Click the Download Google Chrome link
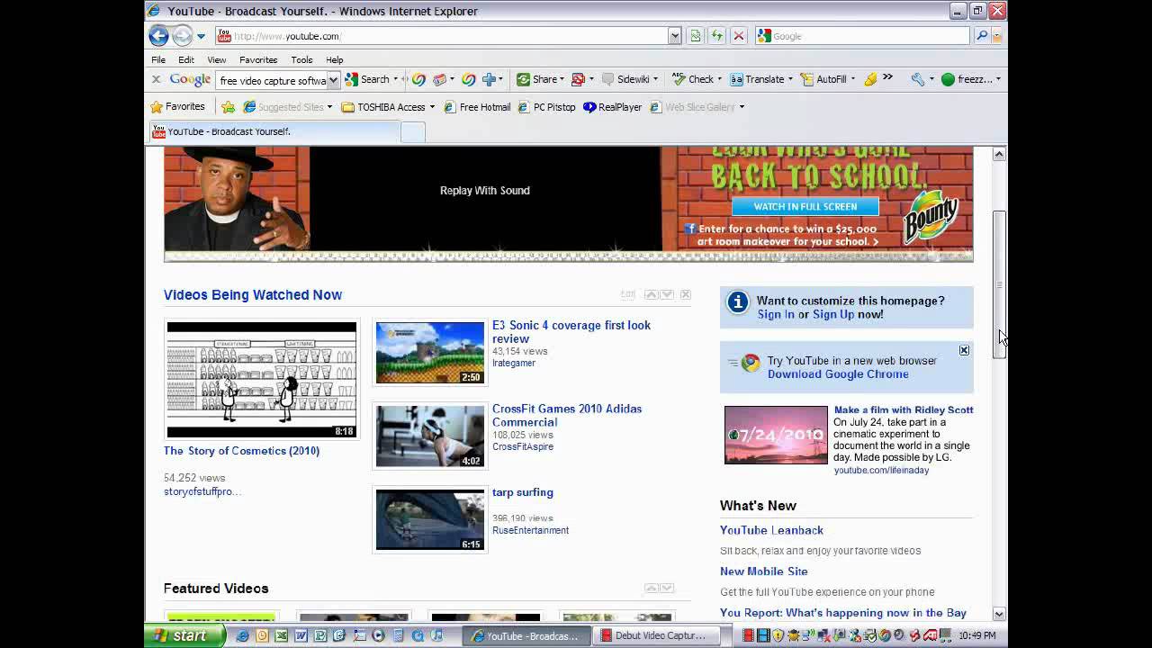1152x648 pixels. [x=838, y=374]
